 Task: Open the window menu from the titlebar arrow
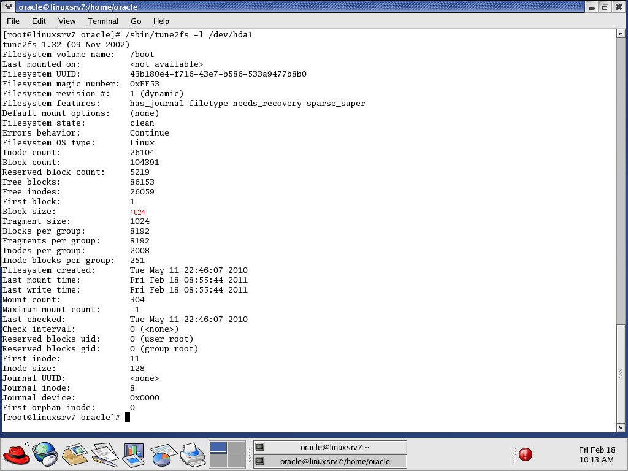point(7,7)
